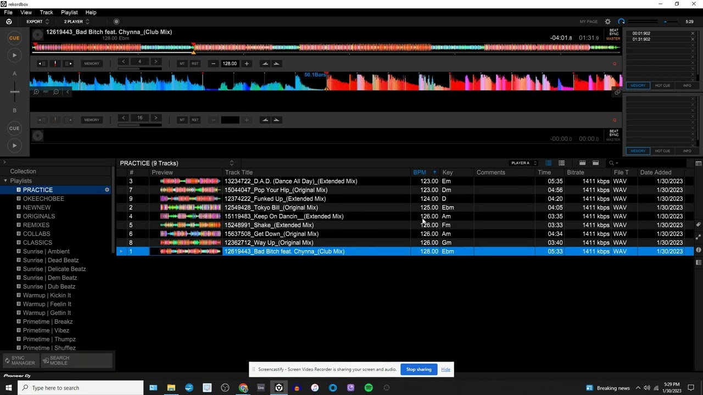
Task: Click deck A full-track waveform overview
Action: pyautogui.click(x=326, y=47)
